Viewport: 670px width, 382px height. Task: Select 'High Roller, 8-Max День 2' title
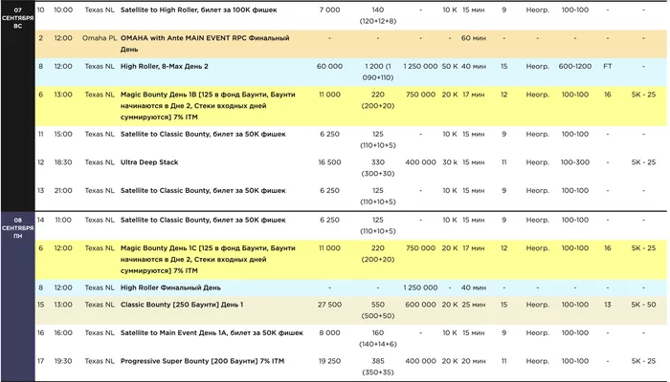click(x=164, y=67)
